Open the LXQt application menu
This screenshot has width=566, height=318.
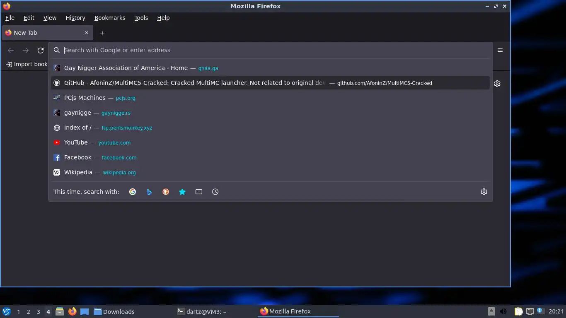click(x=7, y=311)
